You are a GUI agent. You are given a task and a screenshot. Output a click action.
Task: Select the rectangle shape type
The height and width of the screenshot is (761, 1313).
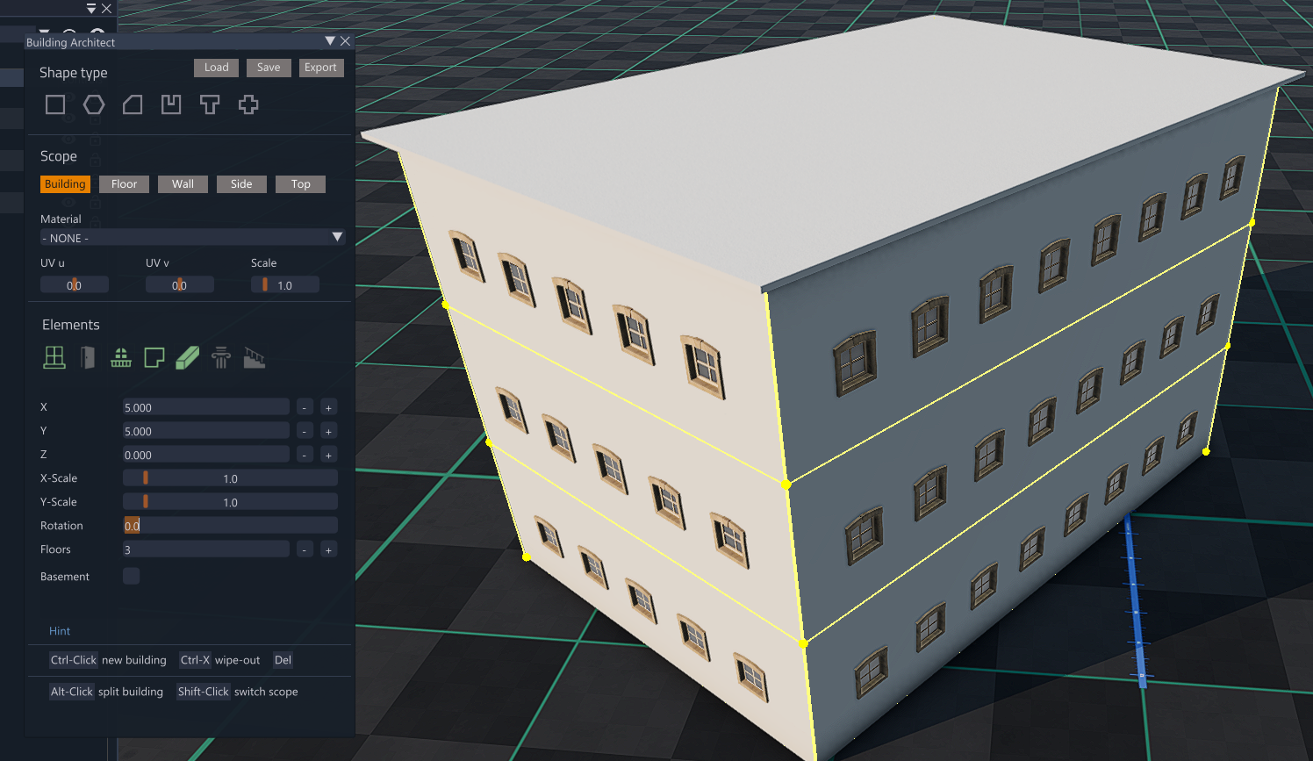pyautogui.click(x=55, y=105)
